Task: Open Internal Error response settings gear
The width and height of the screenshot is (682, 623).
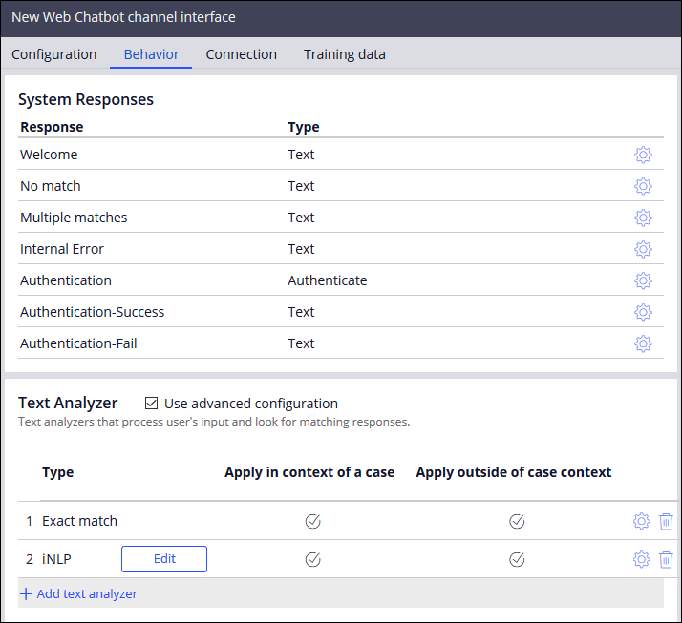Action: 643,249
